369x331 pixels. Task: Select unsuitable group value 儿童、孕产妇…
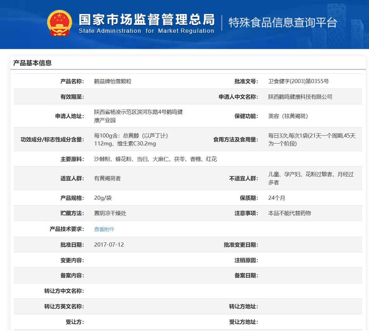pos(311,178)
